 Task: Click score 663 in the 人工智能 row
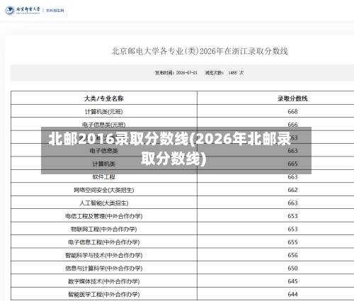coord(292,203)
